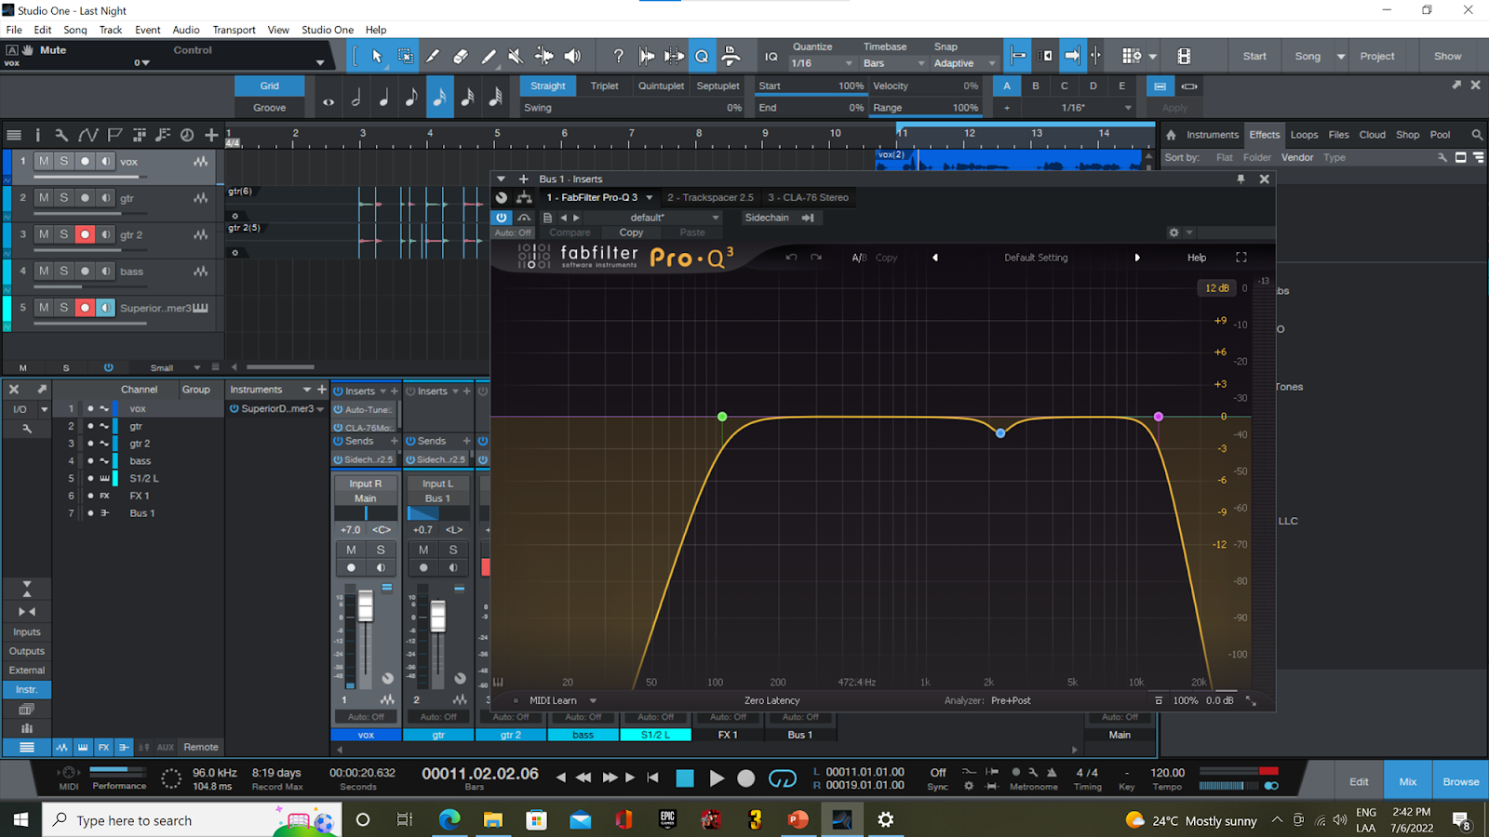Click the Record button in transport

tap(746, 778)
